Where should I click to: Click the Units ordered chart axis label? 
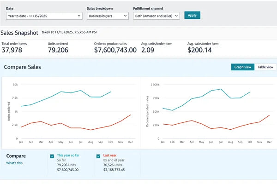[9, 111]
